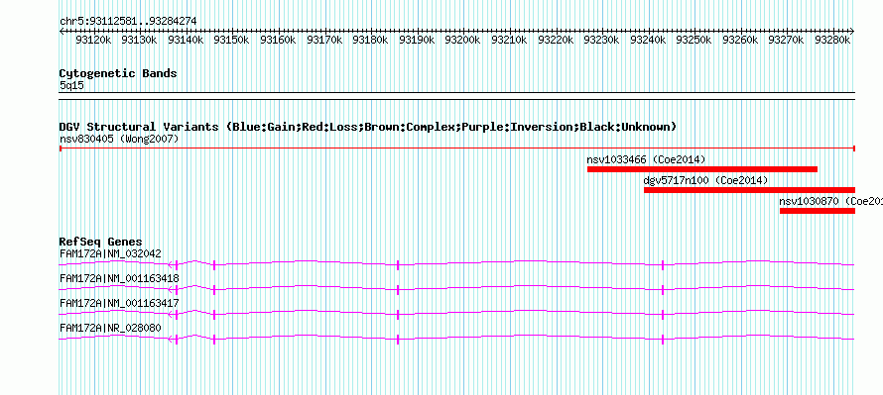Click the right arrow of the ruler
The image size is (883, 395).
(851, 32)
